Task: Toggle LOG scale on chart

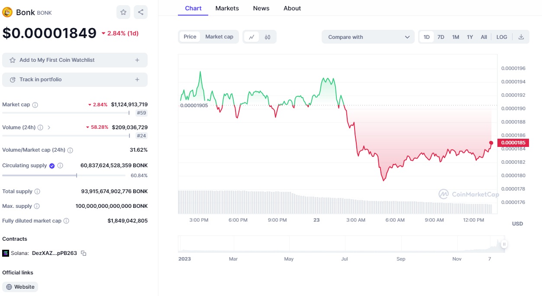Action: click(502, 37)
